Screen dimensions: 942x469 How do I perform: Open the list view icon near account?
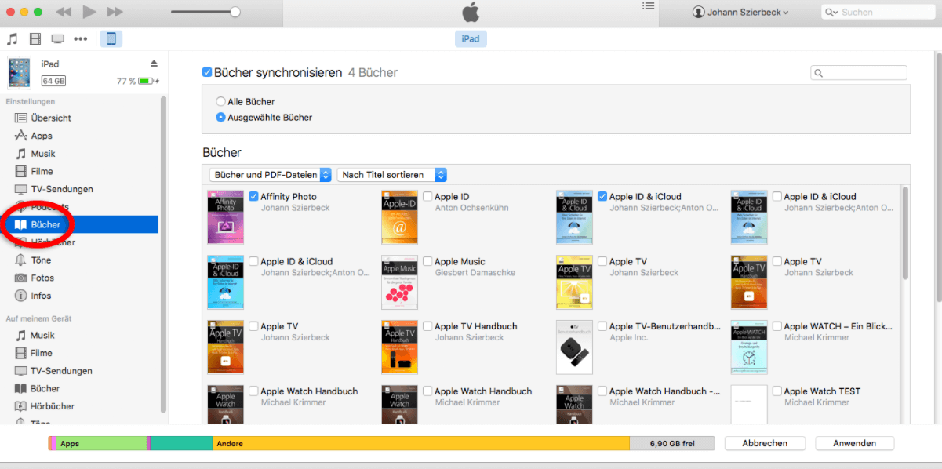point(648,6)
